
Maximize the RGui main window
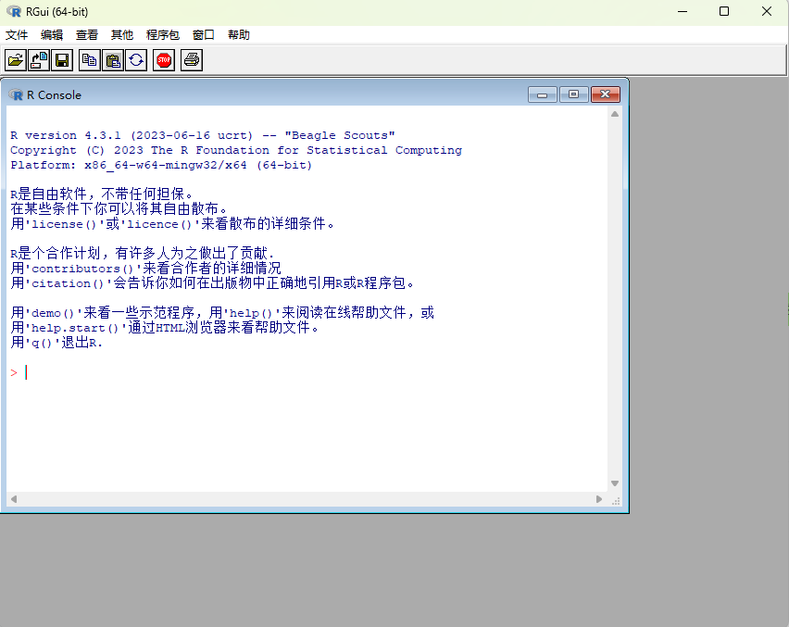(724, 11)
